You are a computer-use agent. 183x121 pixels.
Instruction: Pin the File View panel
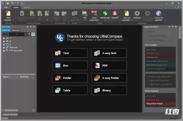click(31, 27)
